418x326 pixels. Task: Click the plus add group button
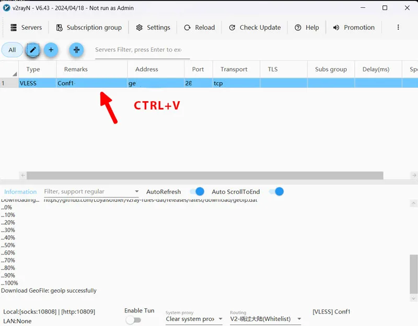click(51, 50)
